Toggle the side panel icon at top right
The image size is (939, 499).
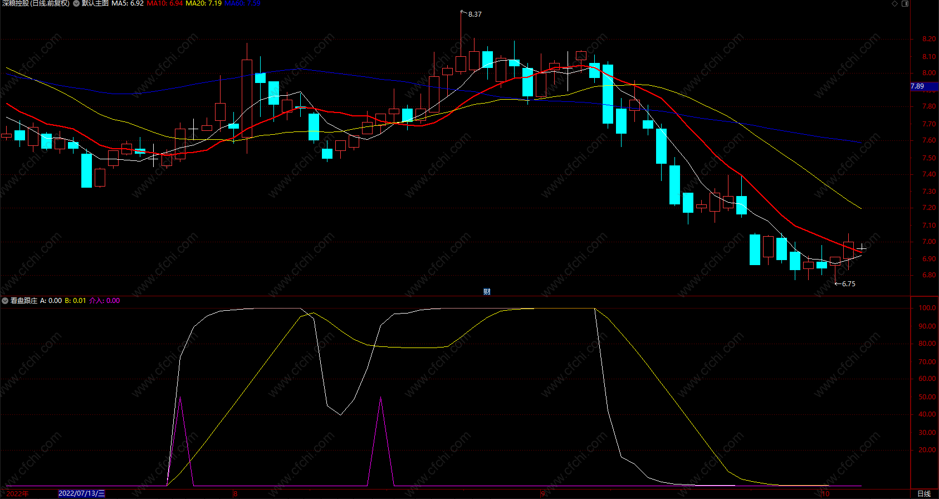(x=905, y=3)
